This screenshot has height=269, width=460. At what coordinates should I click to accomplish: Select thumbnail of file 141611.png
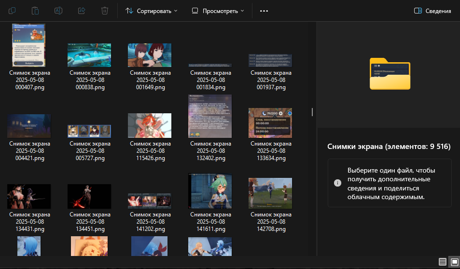(210, 191)
